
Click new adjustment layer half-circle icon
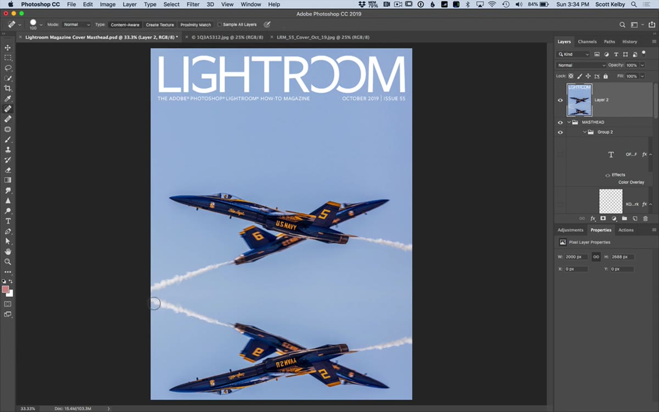coord(614,219)
